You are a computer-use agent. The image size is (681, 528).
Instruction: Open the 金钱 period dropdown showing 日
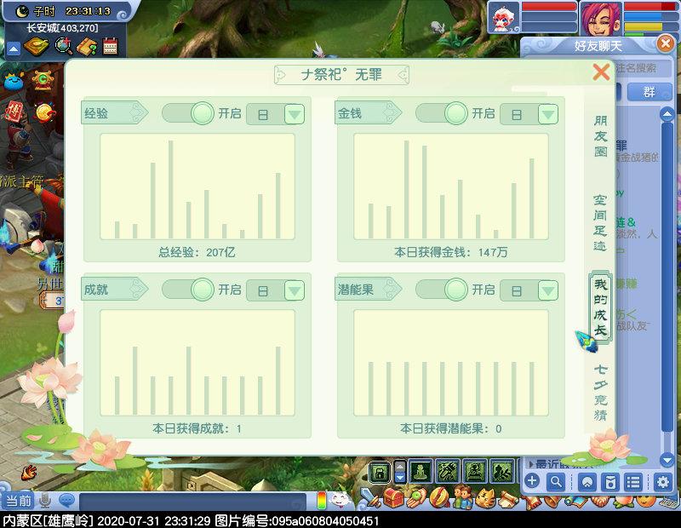click(529, 114)
